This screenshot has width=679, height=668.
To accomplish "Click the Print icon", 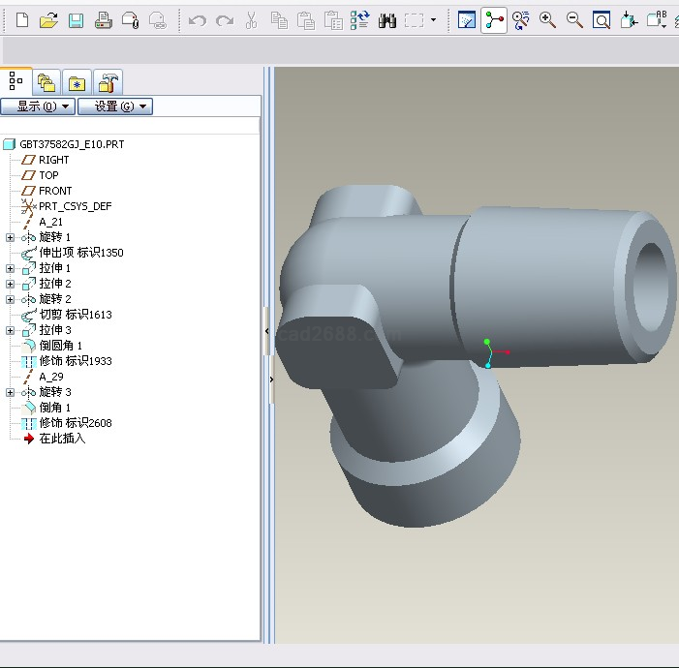I will pos(103,20).
